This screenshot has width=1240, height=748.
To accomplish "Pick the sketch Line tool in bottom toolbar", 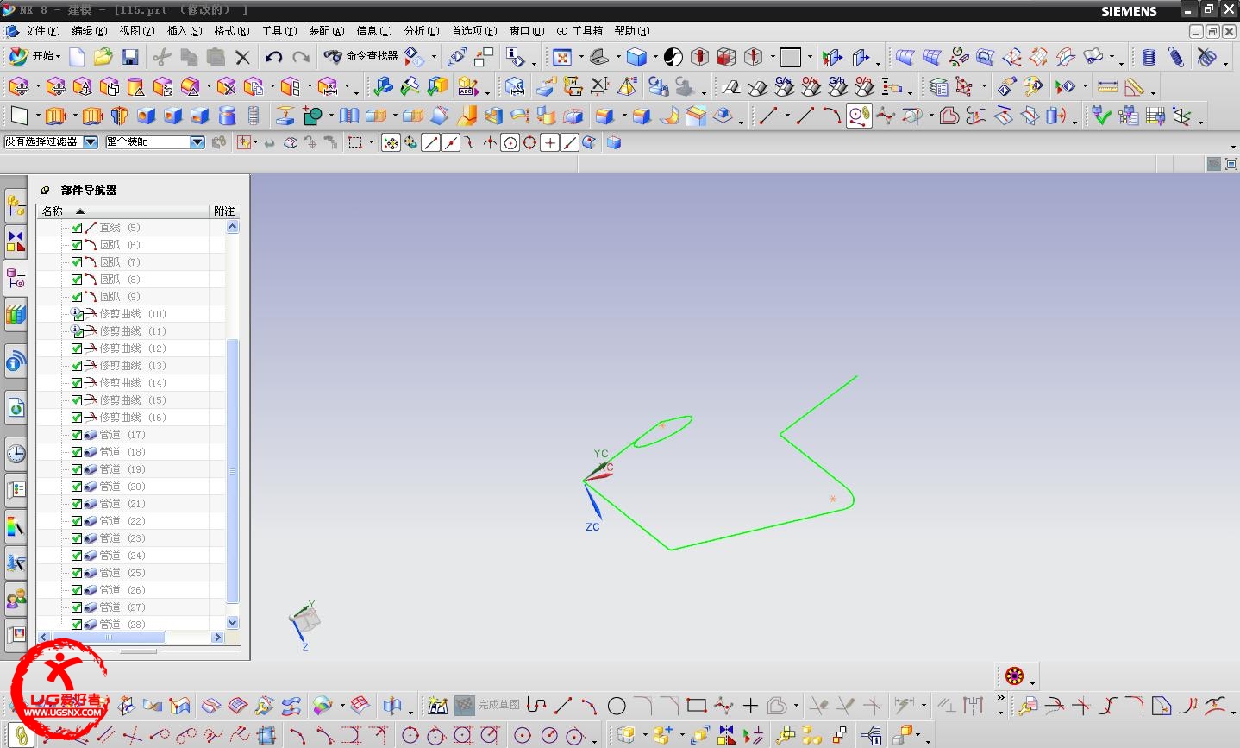I will click(x=563, y=706).
